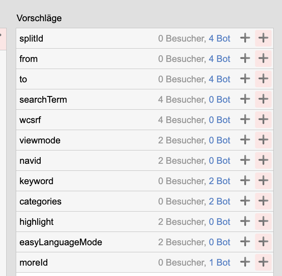Select the searchTerm suggestion entry
Image resolution: width=282 pixels, height=276 pixels.
(145, 99)
